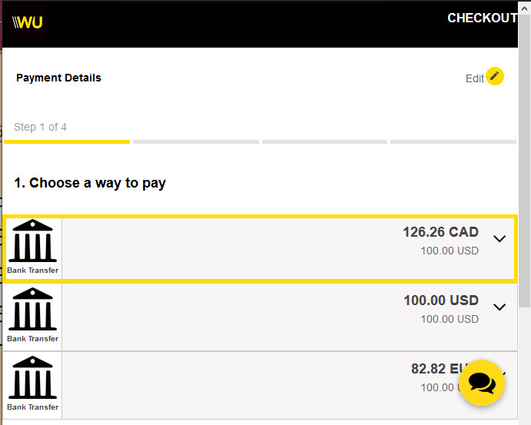Expand the 100.00 USD payment option

point(499,307)
